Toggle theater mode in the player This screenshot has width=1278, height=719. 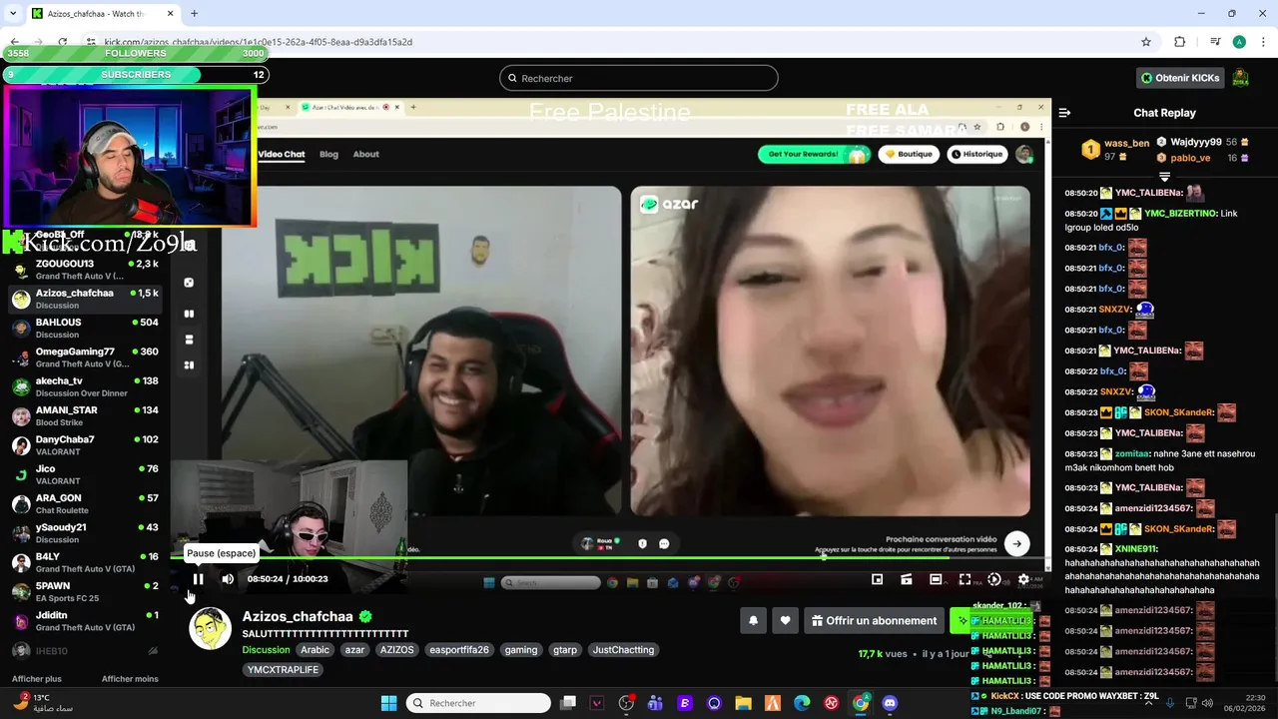936,579
